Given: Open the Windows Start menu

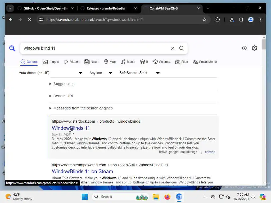Looking at the screenshot, I should [85, 197].
